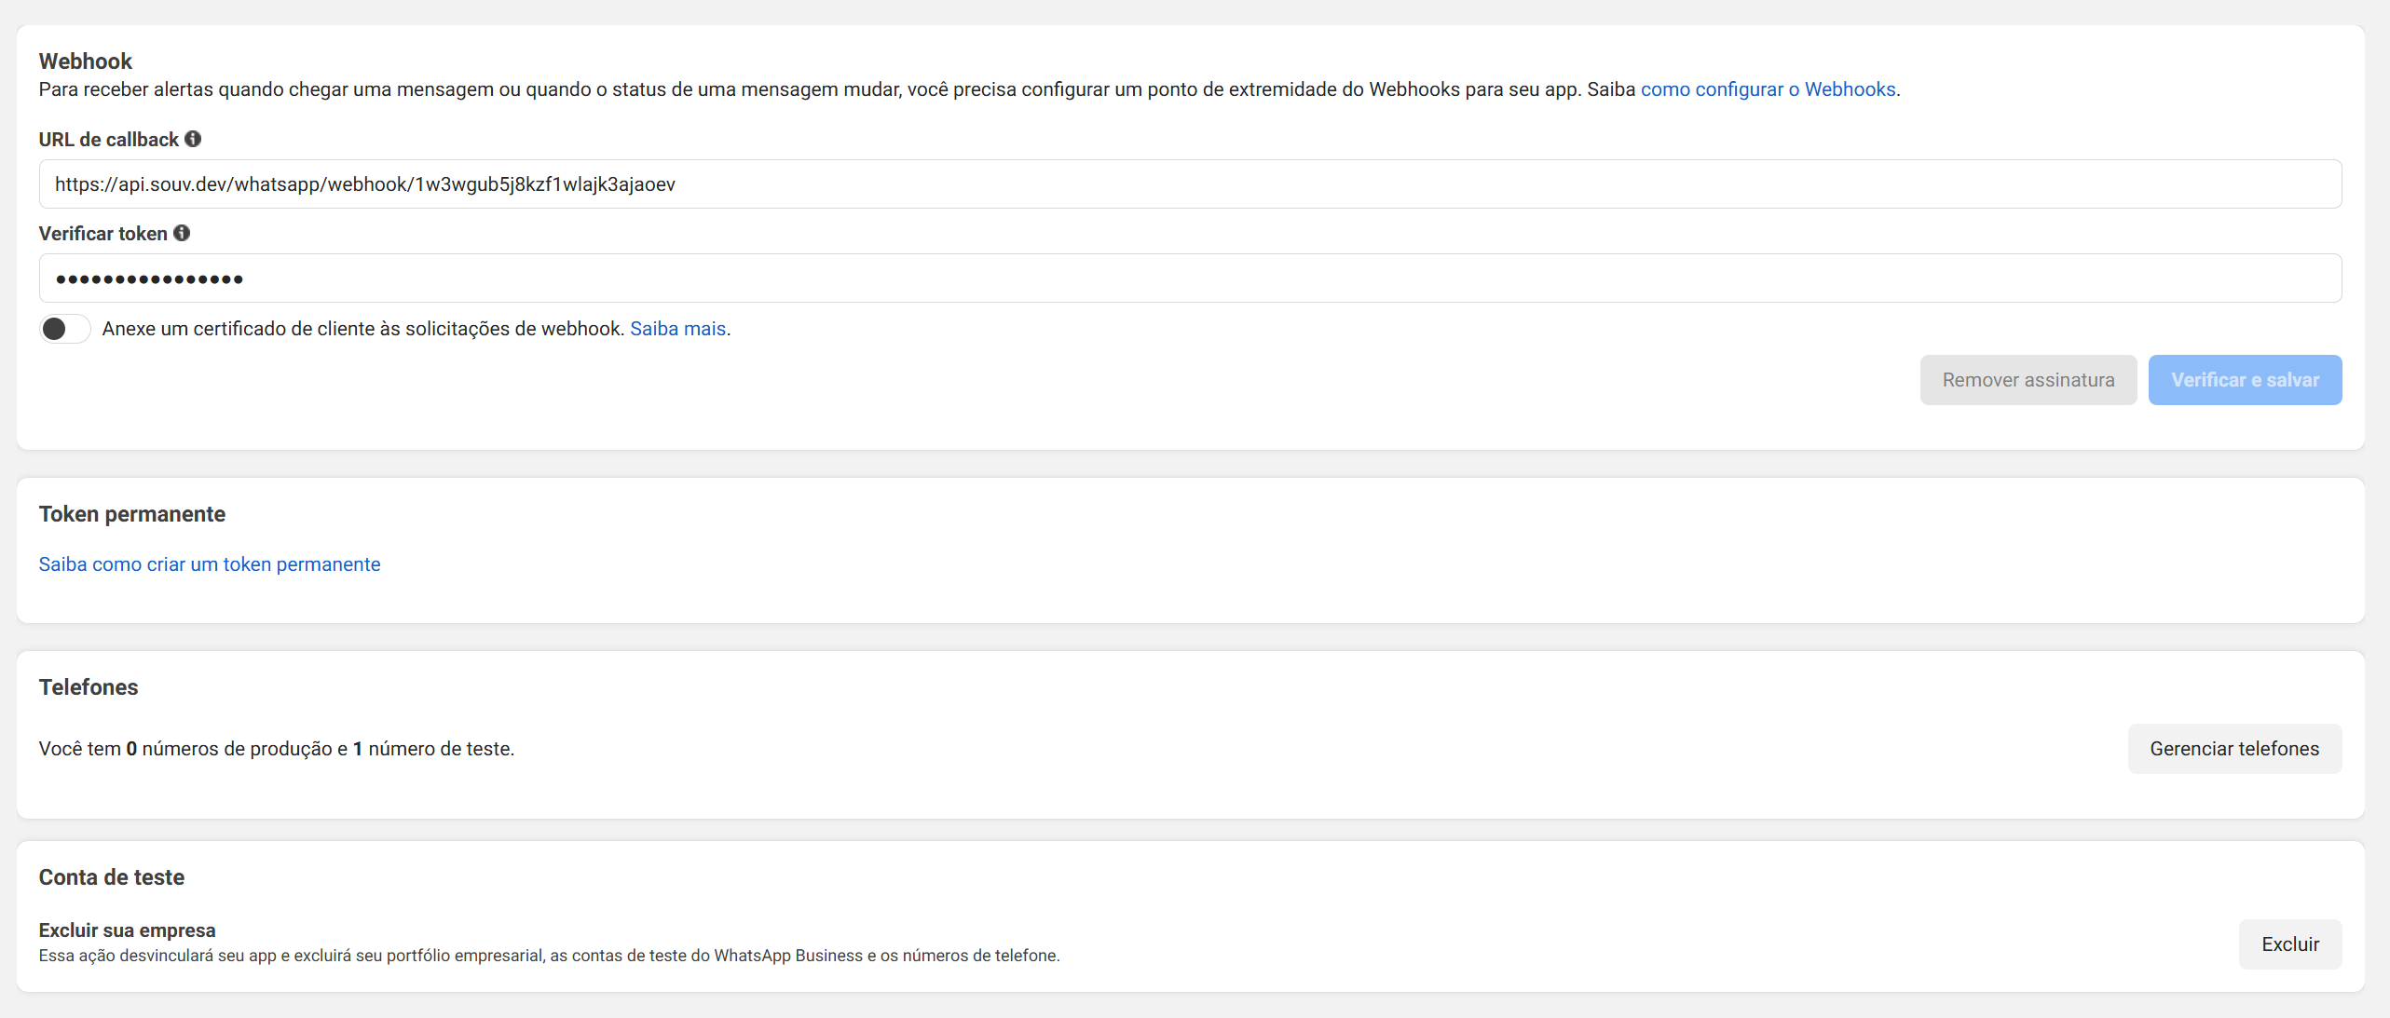Enable attaching a client certificate to webhooks

[x=63, y=328]
